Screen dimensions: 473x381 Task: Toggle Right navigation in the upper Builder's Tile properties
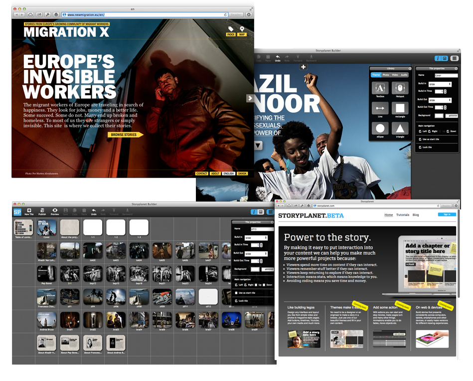430,131
